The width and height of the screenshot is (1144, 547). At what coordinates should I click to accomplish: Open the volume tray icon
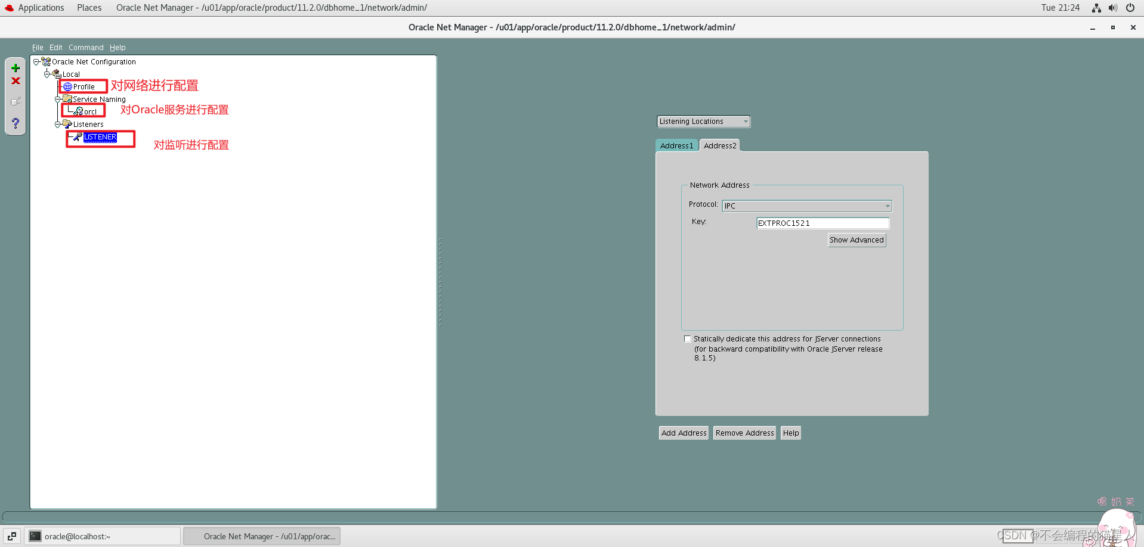point(1113,8)
